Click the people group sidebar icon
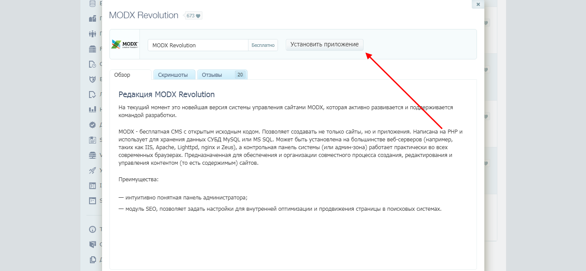586x271 pixels. coord(92,34)
